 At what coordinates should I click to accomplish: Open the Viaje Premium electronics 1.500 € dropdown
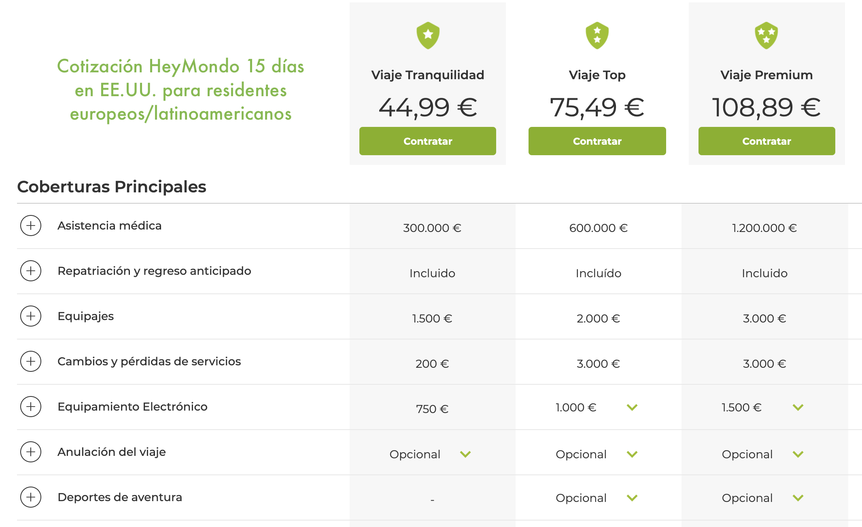[798, 407]
